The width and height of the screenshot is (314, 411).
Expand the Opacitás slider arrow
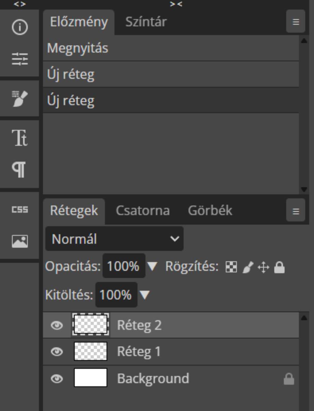[152, 266]
